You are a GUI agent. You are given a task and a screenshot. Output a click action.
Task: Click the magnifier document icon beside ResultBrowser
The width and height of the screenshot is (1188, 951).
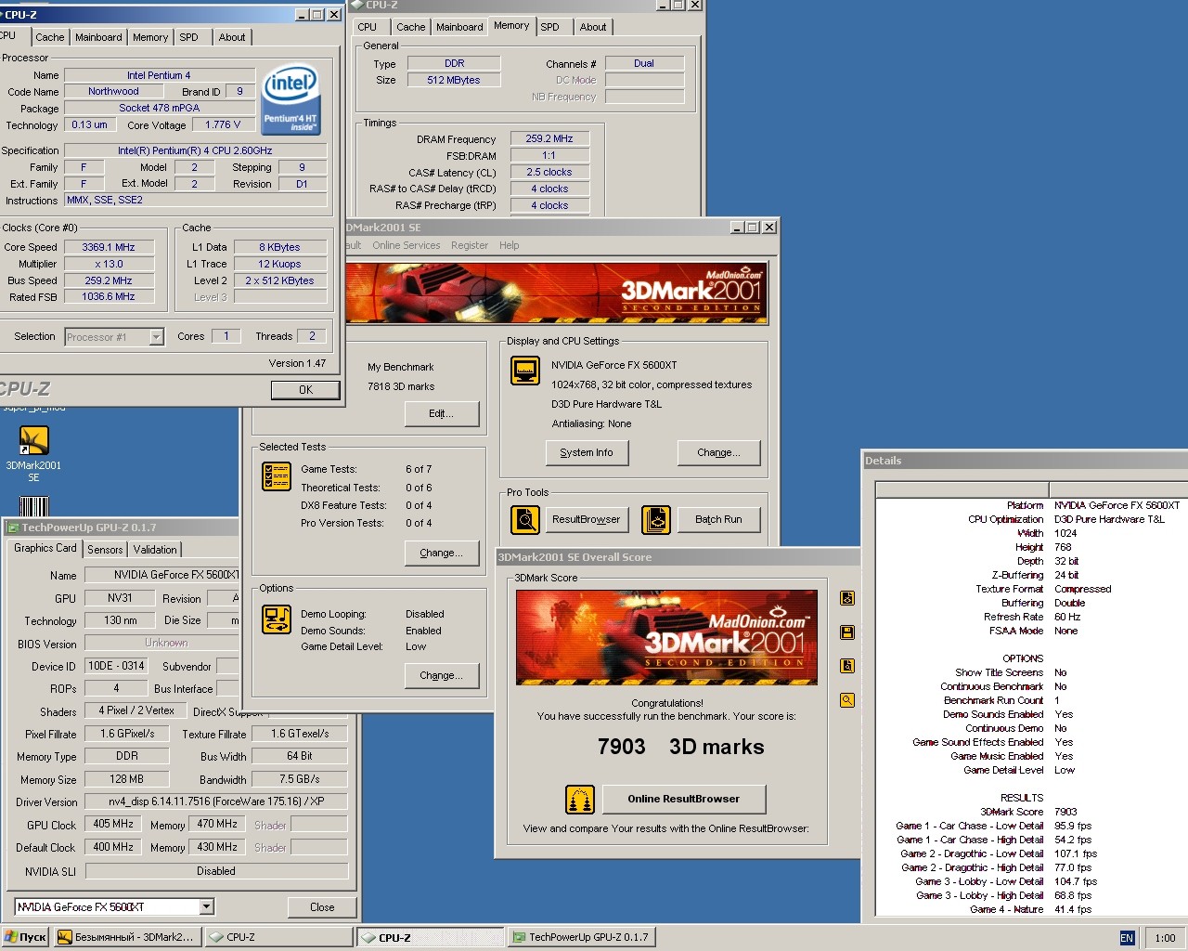click(525, 519)
